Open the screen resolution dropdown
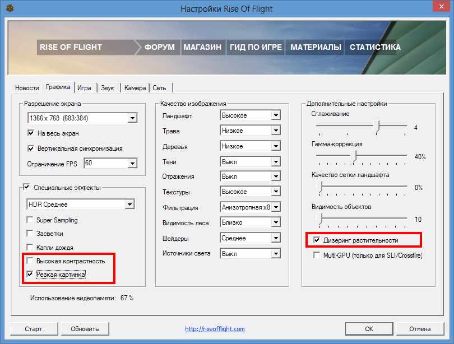Viewport: 454px width, 344px height. coord(82,118)
